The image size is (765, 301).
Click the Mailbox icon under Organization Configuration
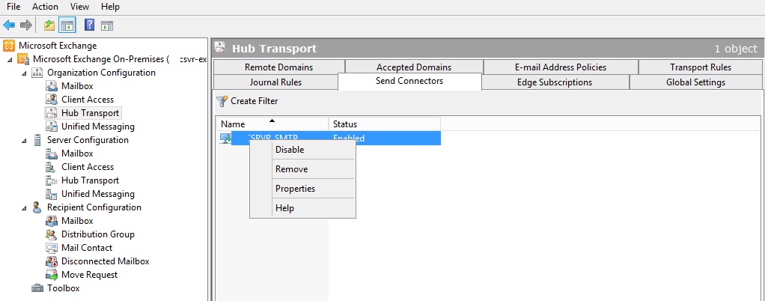tap(52, 86)
